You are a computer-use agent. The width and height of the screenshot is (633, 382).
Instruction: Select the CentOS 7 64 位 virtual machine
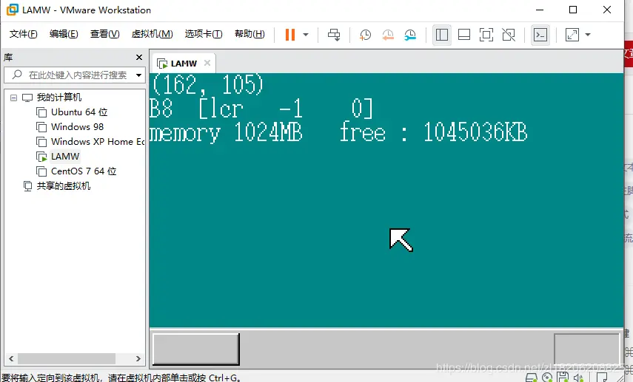coord(84,171)
